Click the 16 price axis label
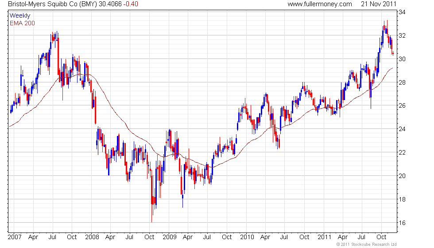 click(402, 223)
